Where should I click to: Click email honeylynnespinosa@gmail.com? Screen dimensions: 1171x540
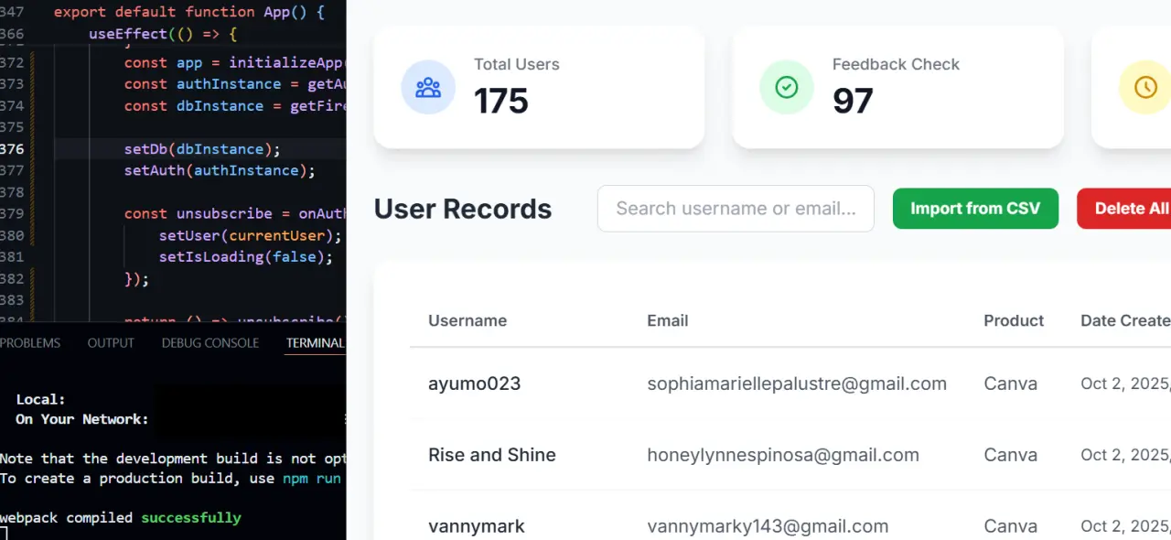click(783, 455)
